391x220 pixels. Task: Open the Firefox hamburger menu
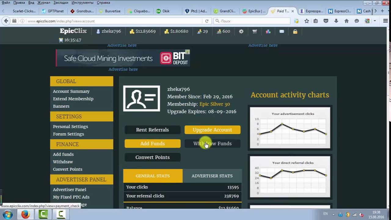tap(385, 21)
